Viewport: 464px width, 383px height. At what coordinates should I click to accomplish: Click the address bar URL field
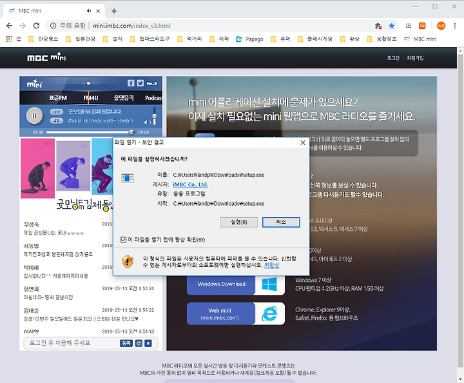click(222, 26)
